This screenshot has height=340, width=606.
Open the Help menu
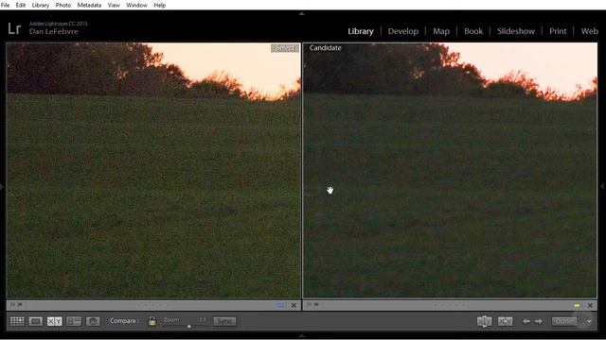[x=160, y=5]
